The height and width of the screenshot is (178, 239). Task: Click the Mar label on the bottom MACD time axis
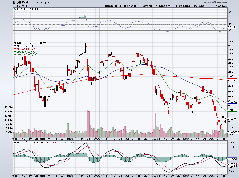coord(15,176)
